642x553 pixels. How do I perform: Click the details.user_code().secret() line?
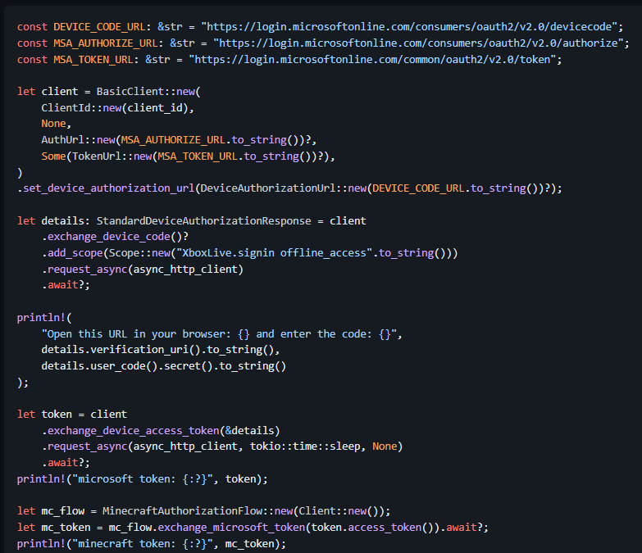coord(163,365)
